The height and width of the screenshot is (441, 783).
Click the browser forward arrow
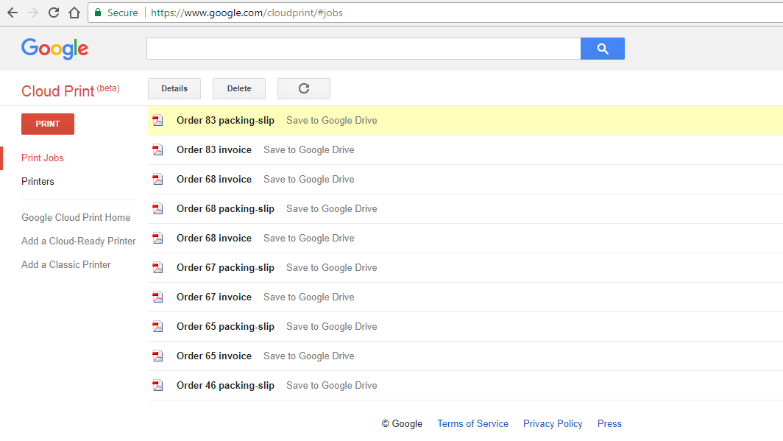(33, 13)
